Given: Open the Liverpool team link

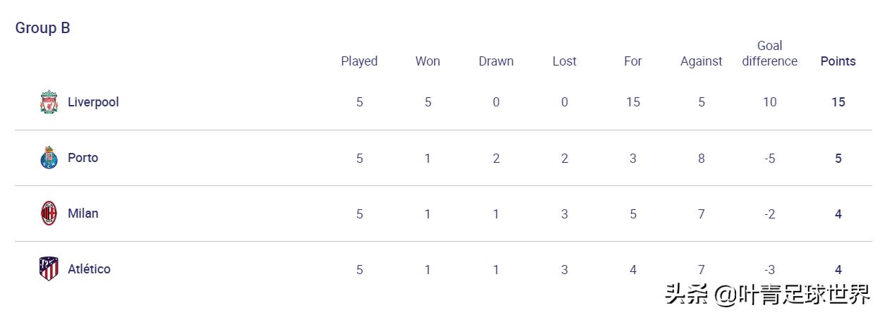Looking at the screenshot, I should [93, 102].
